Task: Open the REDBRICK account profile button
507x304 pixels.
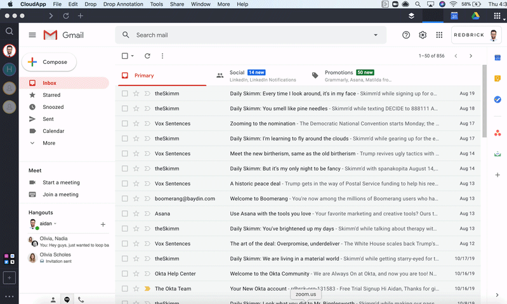Action: (476, 35)
